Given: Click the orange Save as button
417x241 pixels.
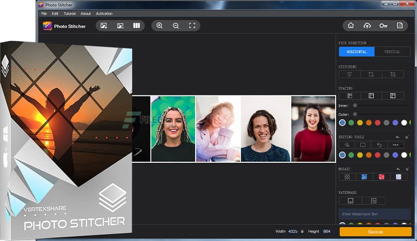Looking at the screenshot, I should (x=375, y=232).
